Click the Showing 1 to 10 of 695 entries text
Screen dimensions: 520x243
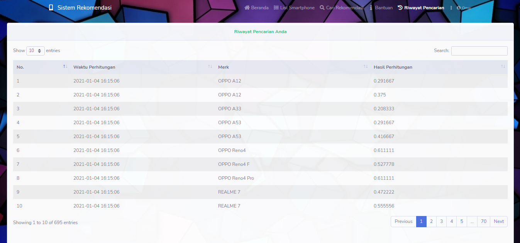[45, 223]
